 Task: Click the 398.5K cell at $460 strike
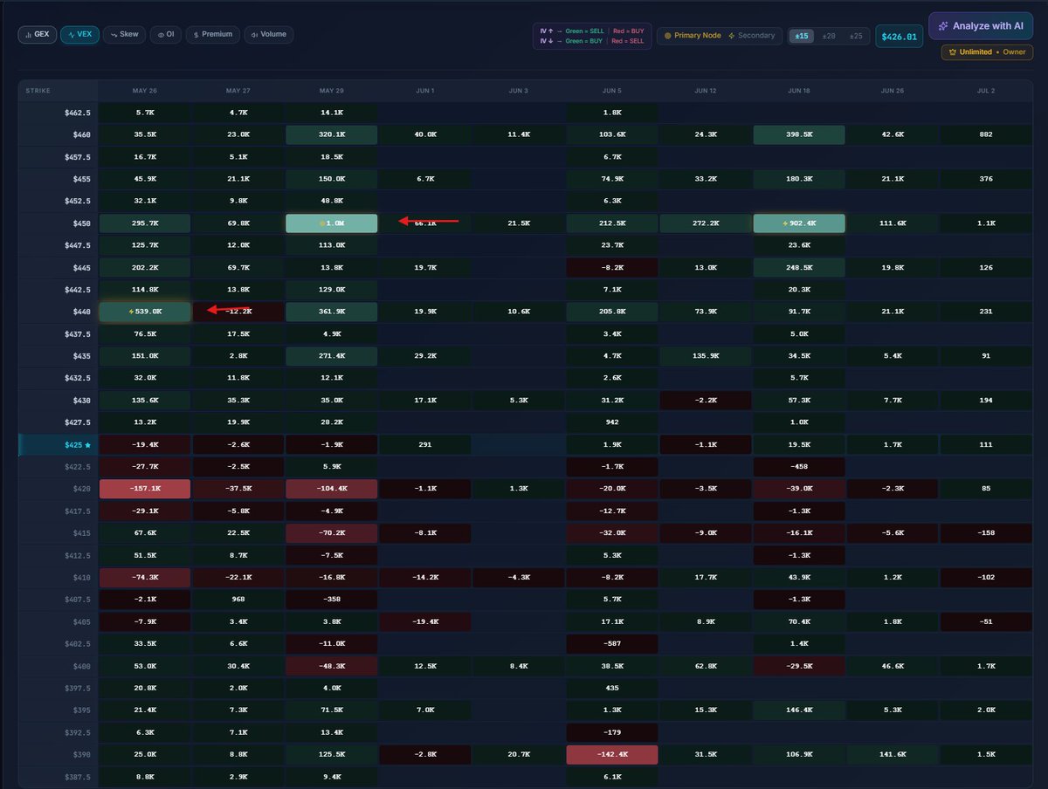[798, 134]
